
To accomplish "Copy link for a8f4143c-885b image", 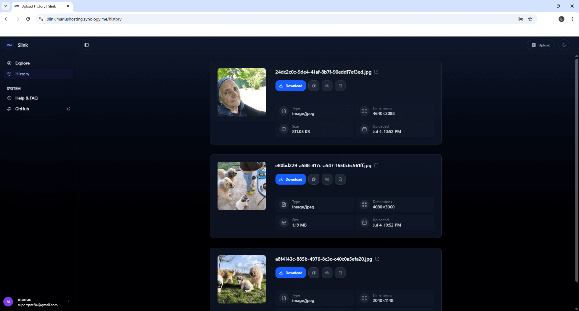I will point(314,273).
